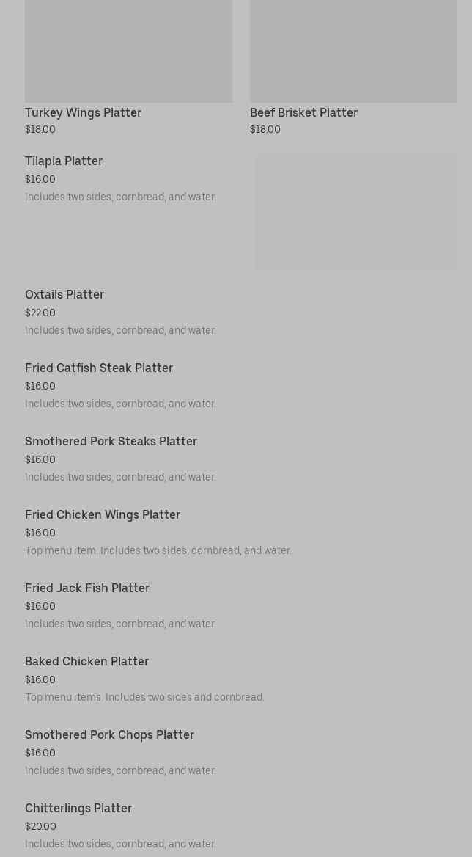Click the Baked Chicken 'Top menu items' description
Viewport: 472px width, 857px height.
[x=144, y=697]
